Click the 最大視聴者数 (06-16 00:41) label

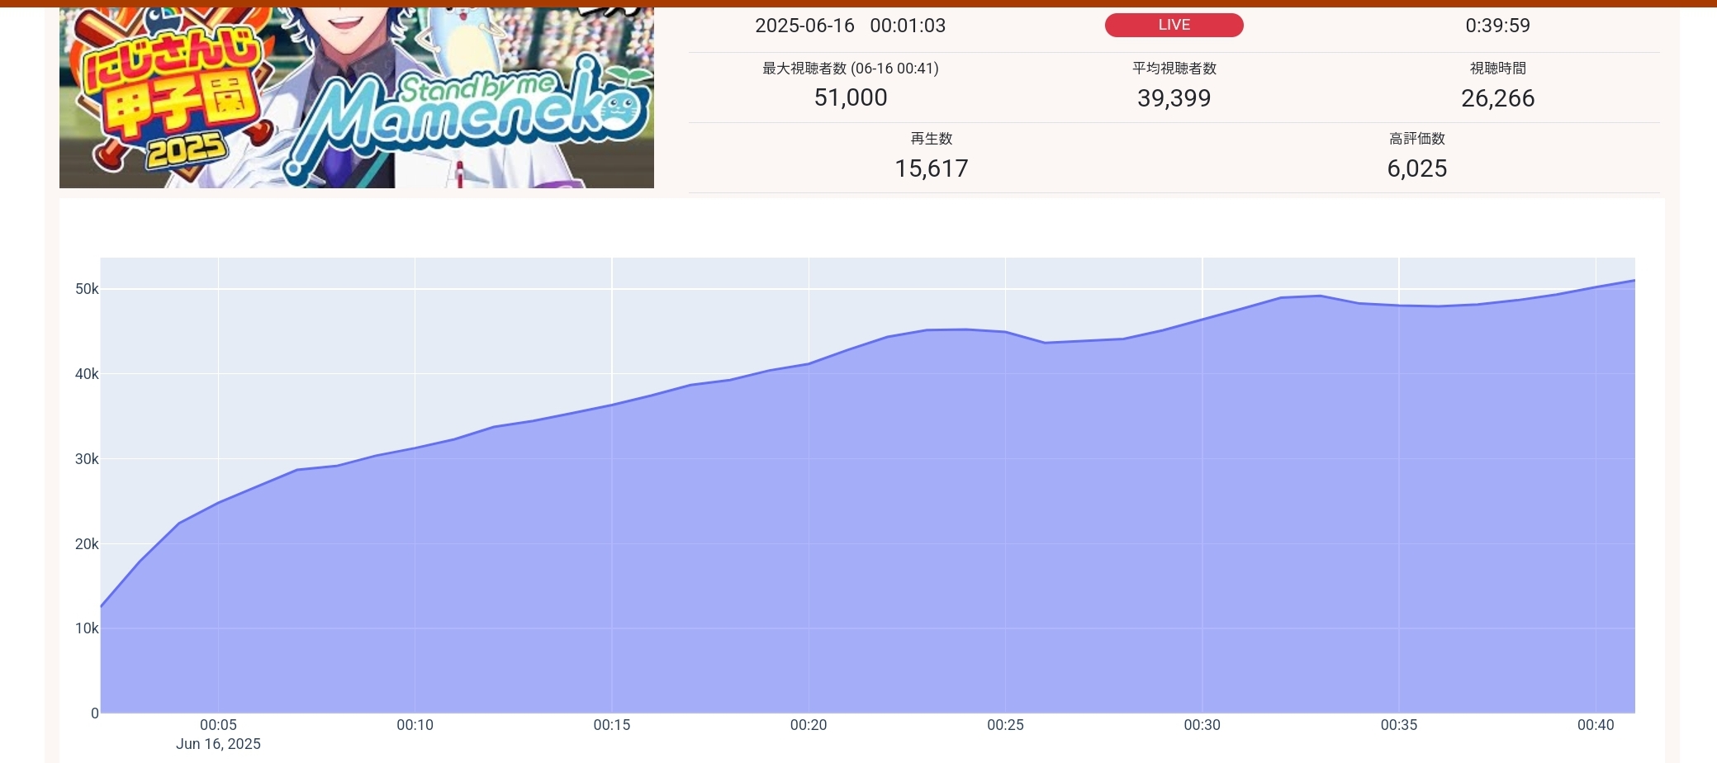(x=850, y=69)
